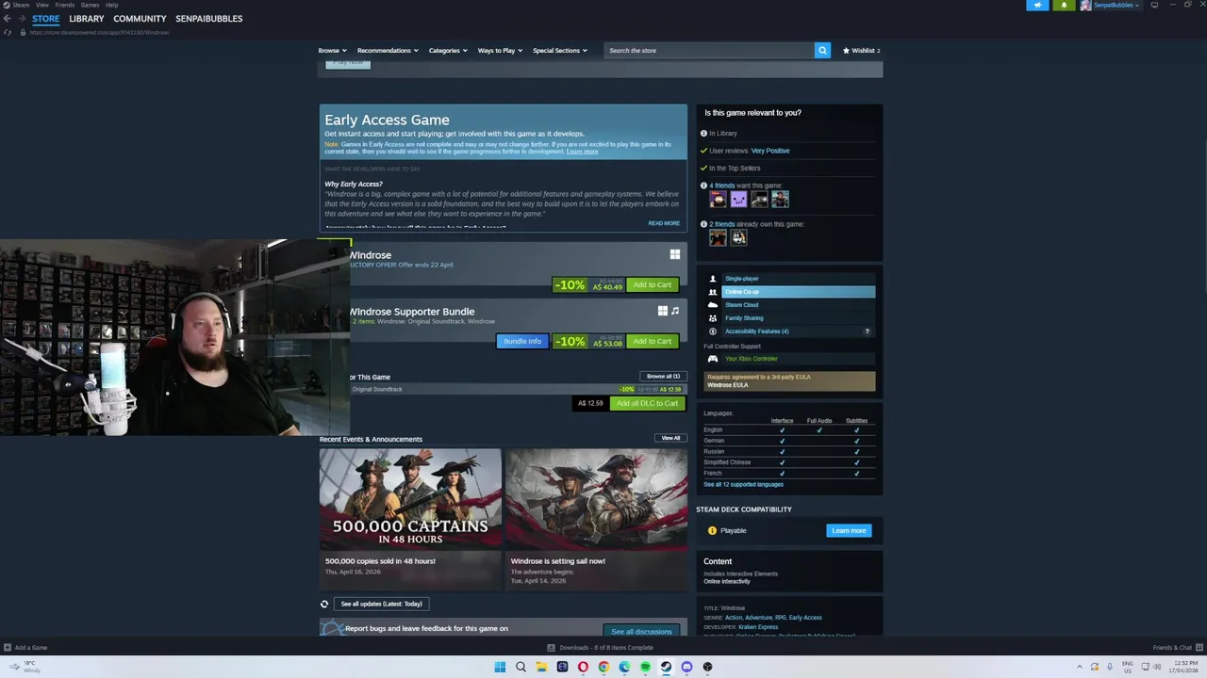
Task: Open the Wishlist star link
Action: click(x=861, y=50)
